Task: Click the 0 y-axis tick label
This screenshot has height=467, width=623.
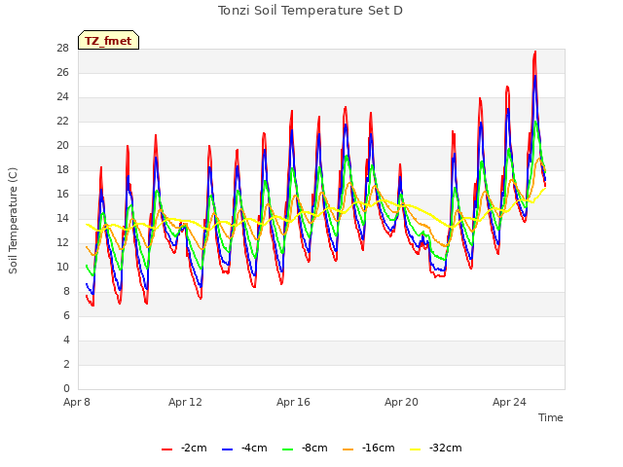Action: [66, 388]
